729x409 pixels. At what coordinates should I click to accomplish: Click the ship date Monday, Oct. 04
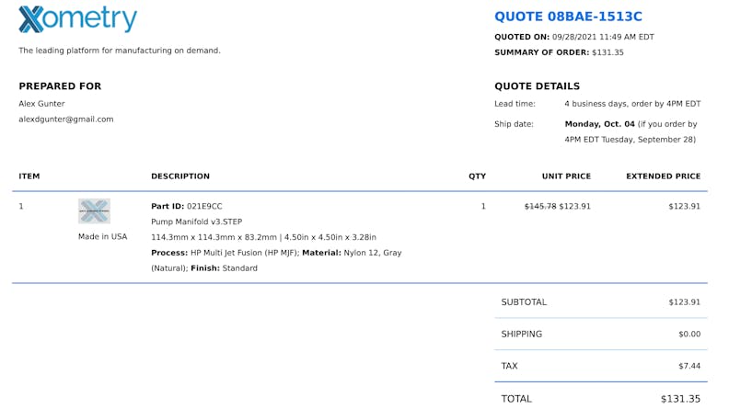(599, 124)
